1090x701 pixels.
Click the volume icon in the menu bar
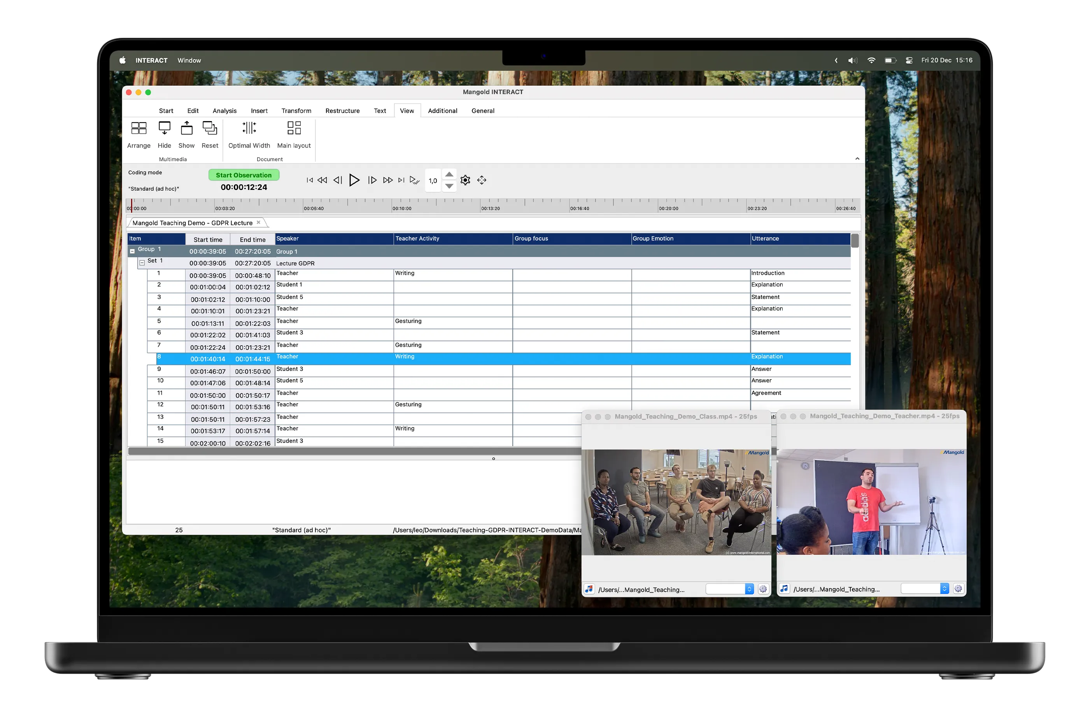pyautogui.click(x=853, y=60)
